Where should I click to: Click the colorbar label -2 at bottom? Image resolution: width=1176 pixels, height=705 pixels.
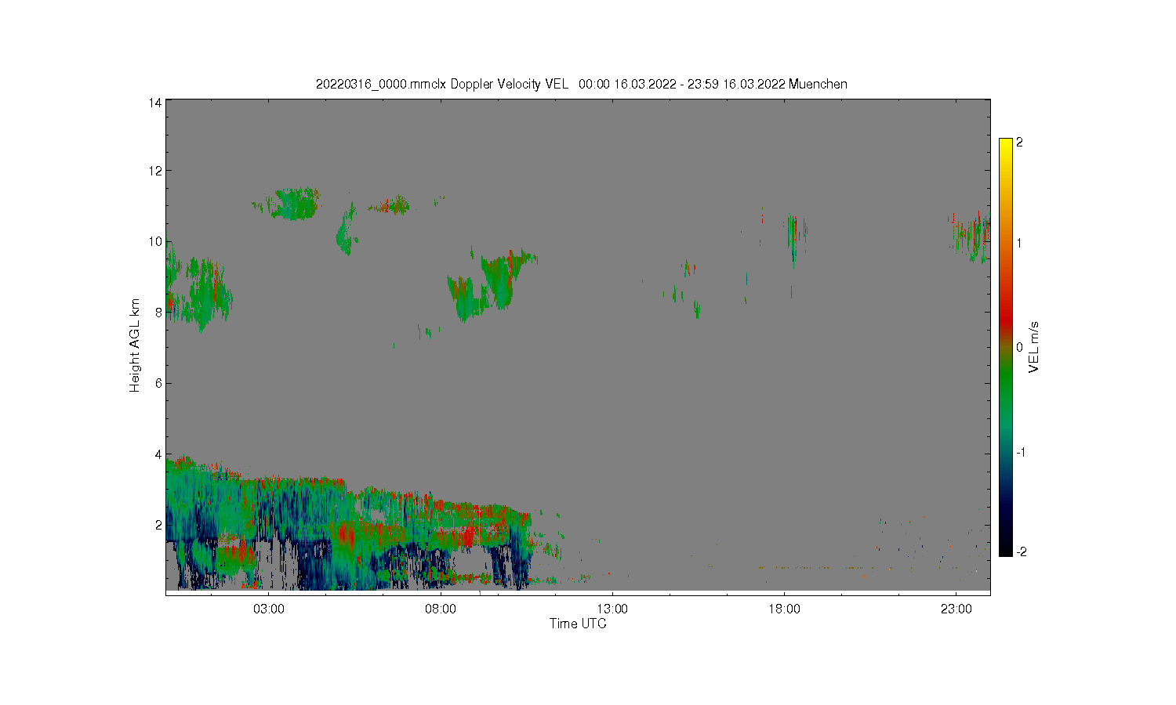tap(1021, 551)
